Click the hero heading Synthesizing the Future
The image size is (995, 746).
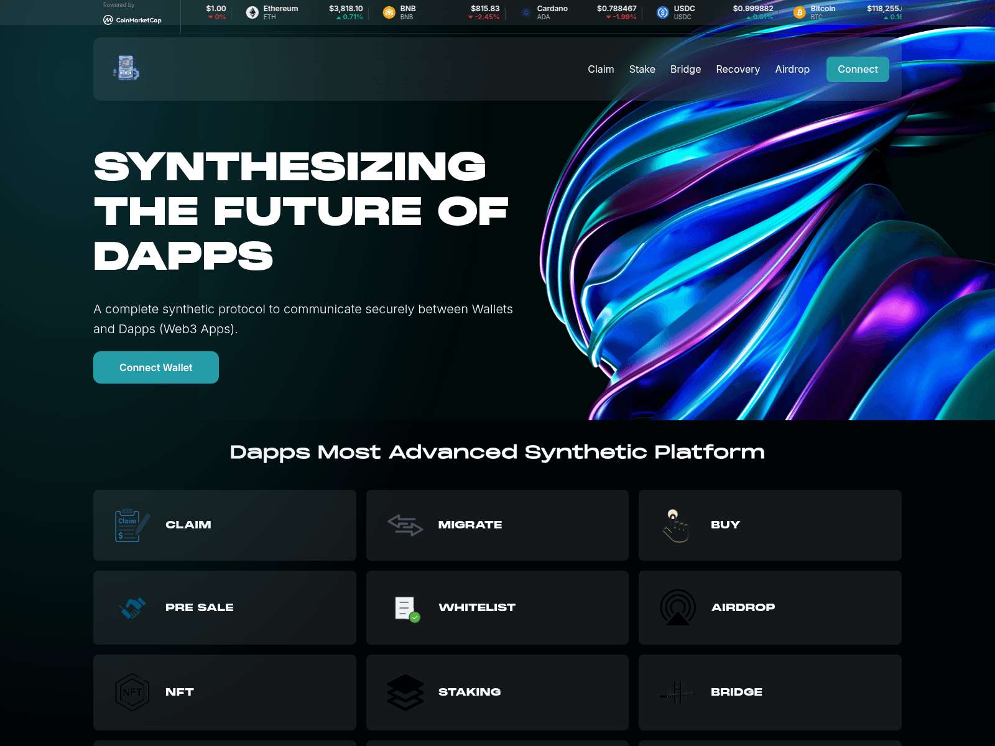tap(302, 211)
